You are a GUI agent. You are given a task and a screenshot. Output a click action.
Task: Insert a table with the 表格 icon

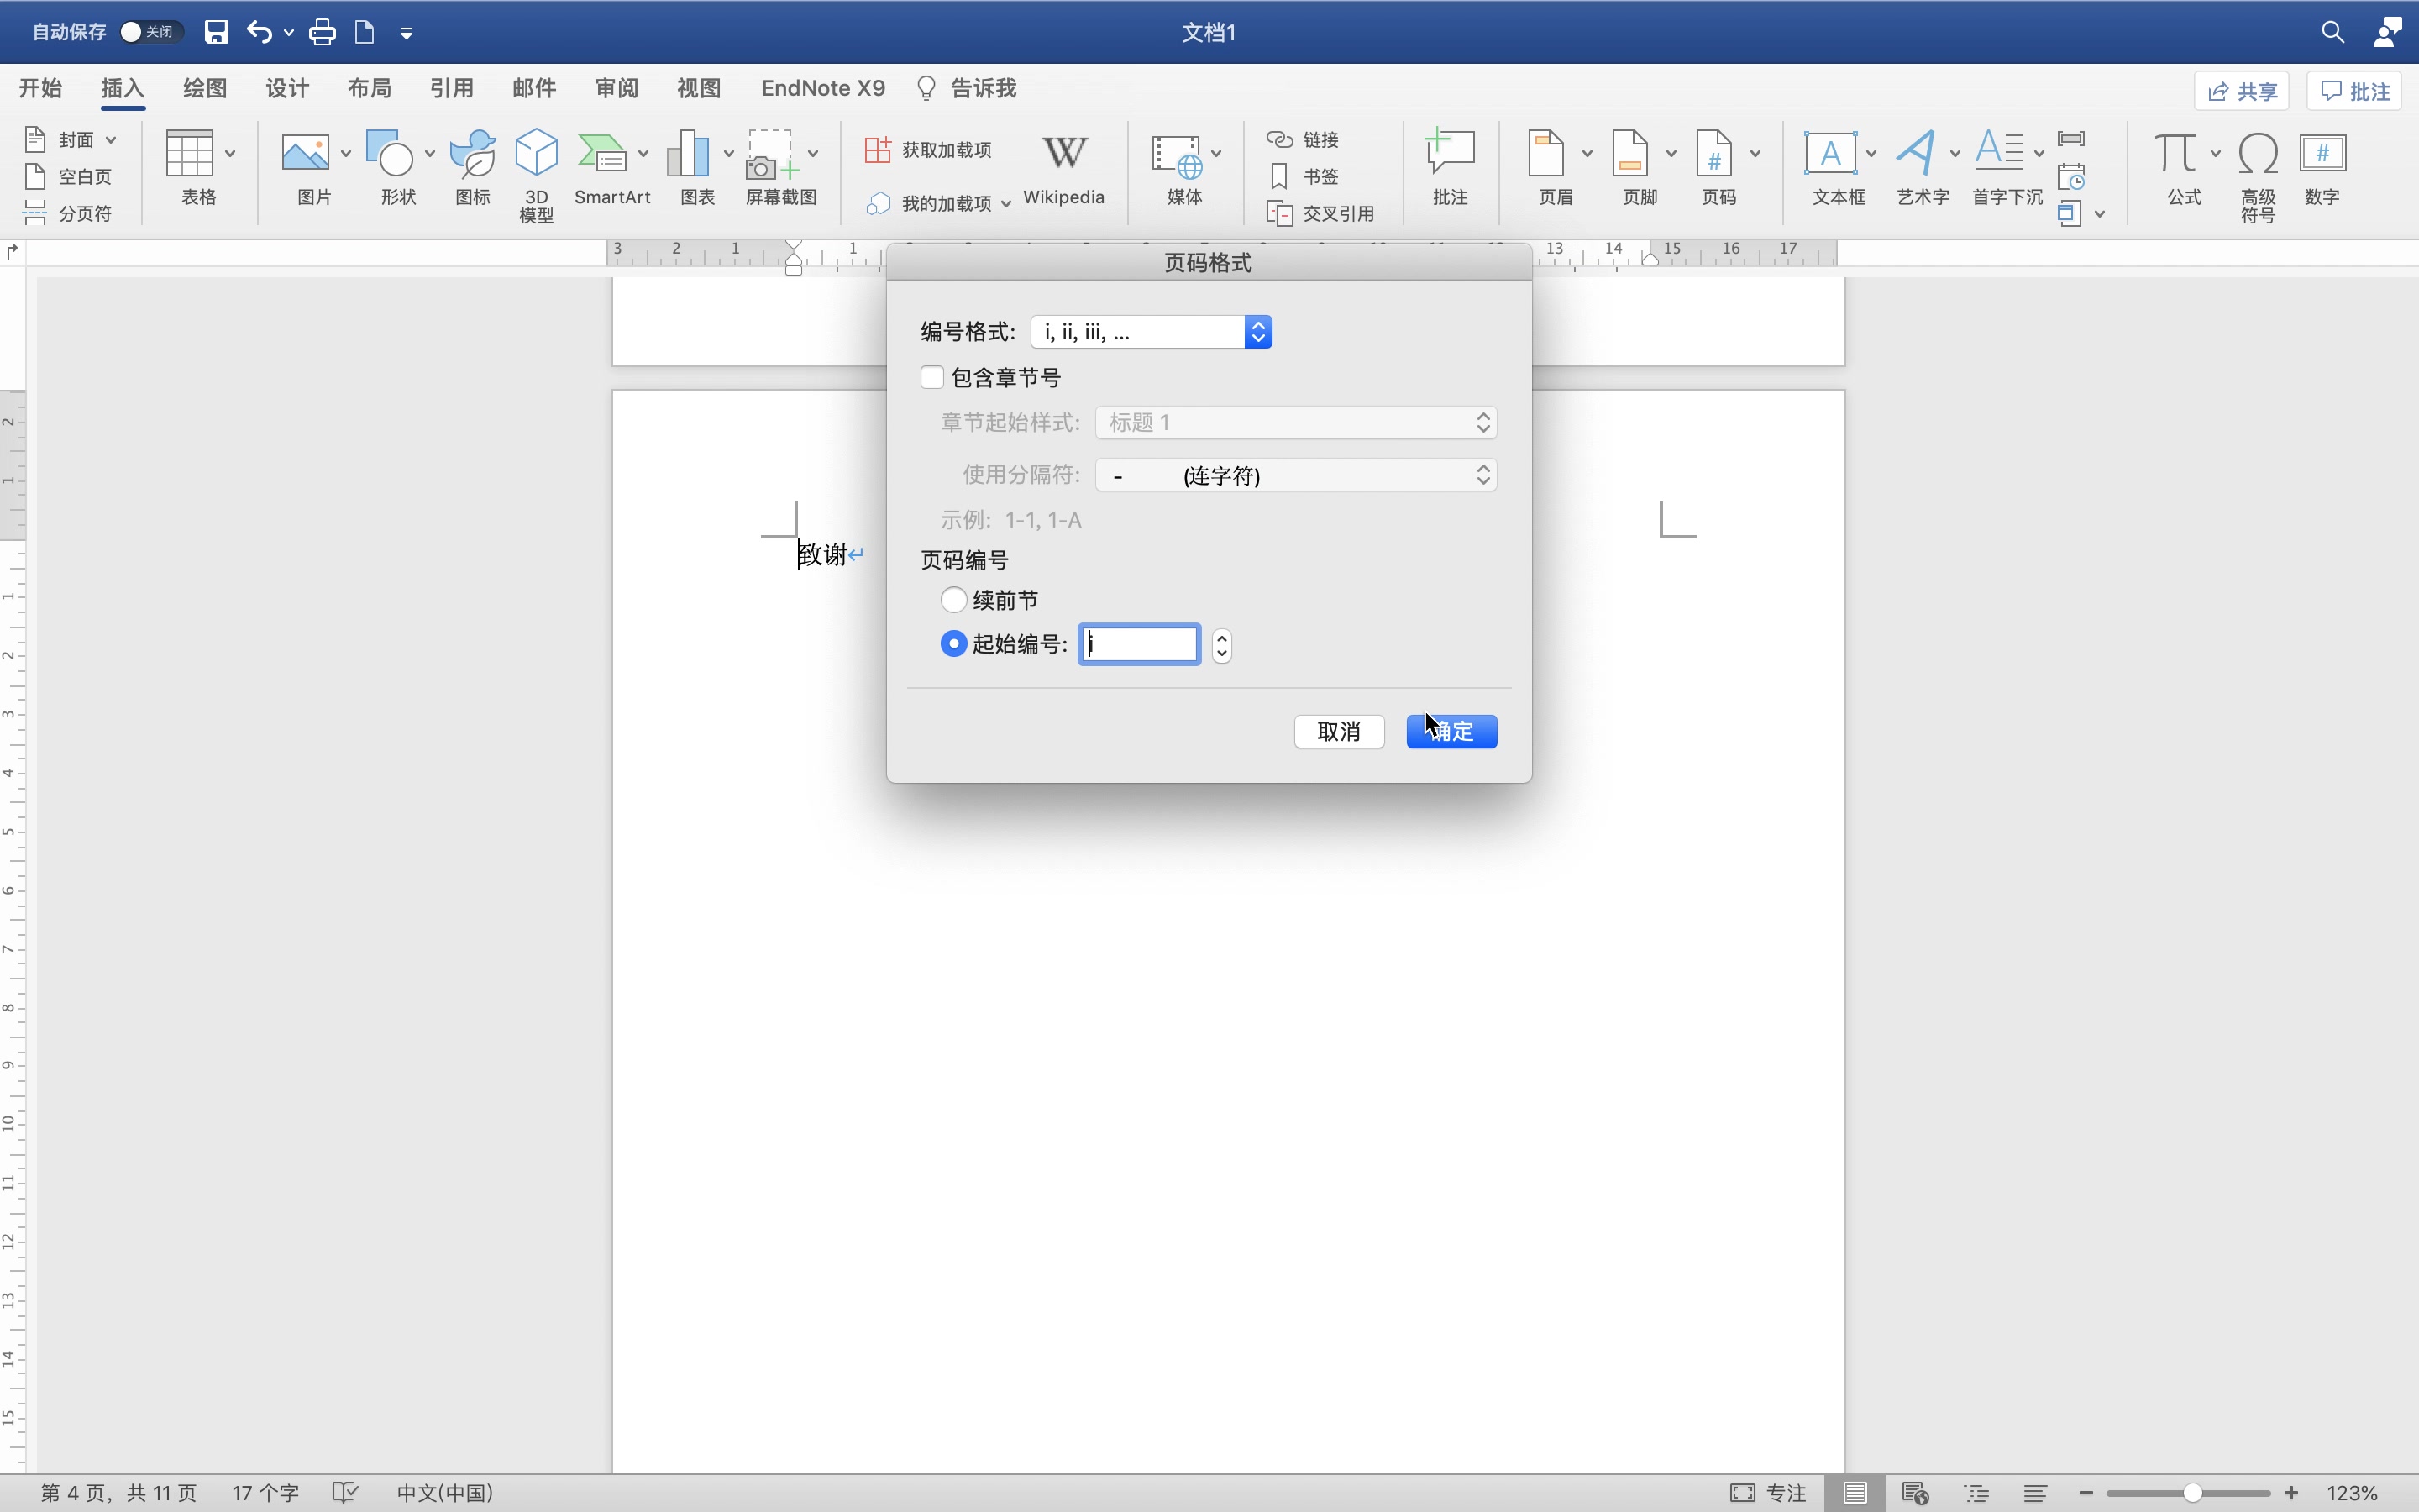[x=190, y=154]
